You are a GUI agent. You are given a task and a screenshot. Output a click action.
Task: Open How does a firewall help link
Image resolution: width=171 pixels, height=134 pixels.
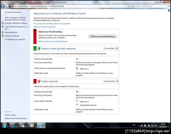point(52,24)
